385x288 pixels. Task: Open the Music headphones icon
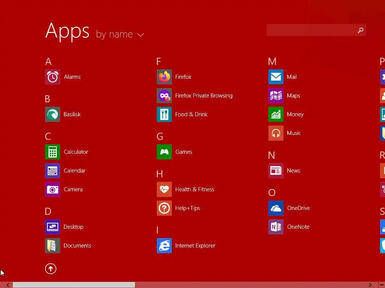tap(276, 133)
